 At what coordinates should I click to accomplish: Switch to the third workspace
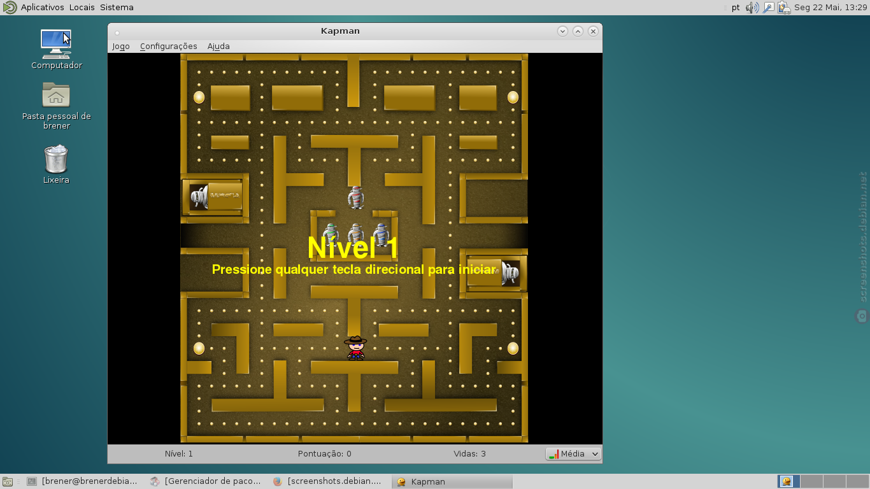835,481
